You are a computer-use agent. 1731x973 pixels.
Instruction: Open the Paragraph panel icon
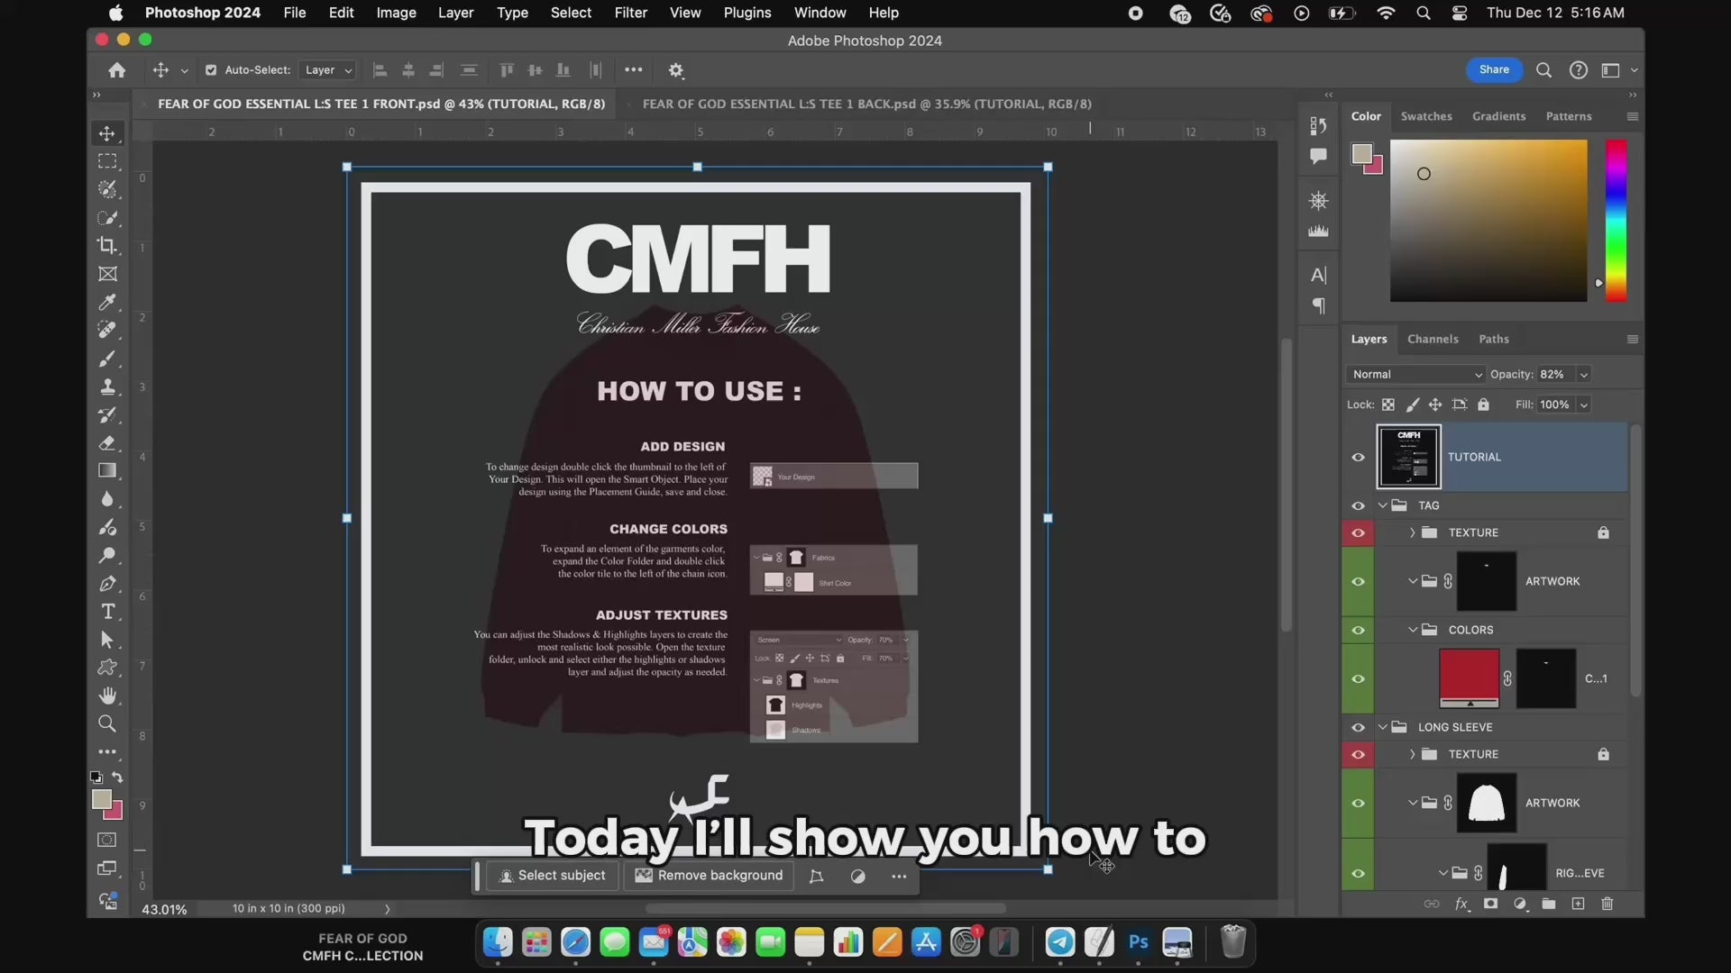(1318, 306)
